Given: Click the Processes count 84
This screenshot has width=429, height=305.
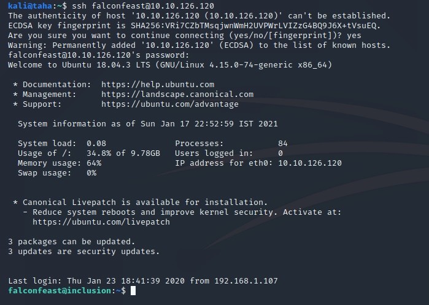Looking at the screenshot, I should [x=283, y=144].
